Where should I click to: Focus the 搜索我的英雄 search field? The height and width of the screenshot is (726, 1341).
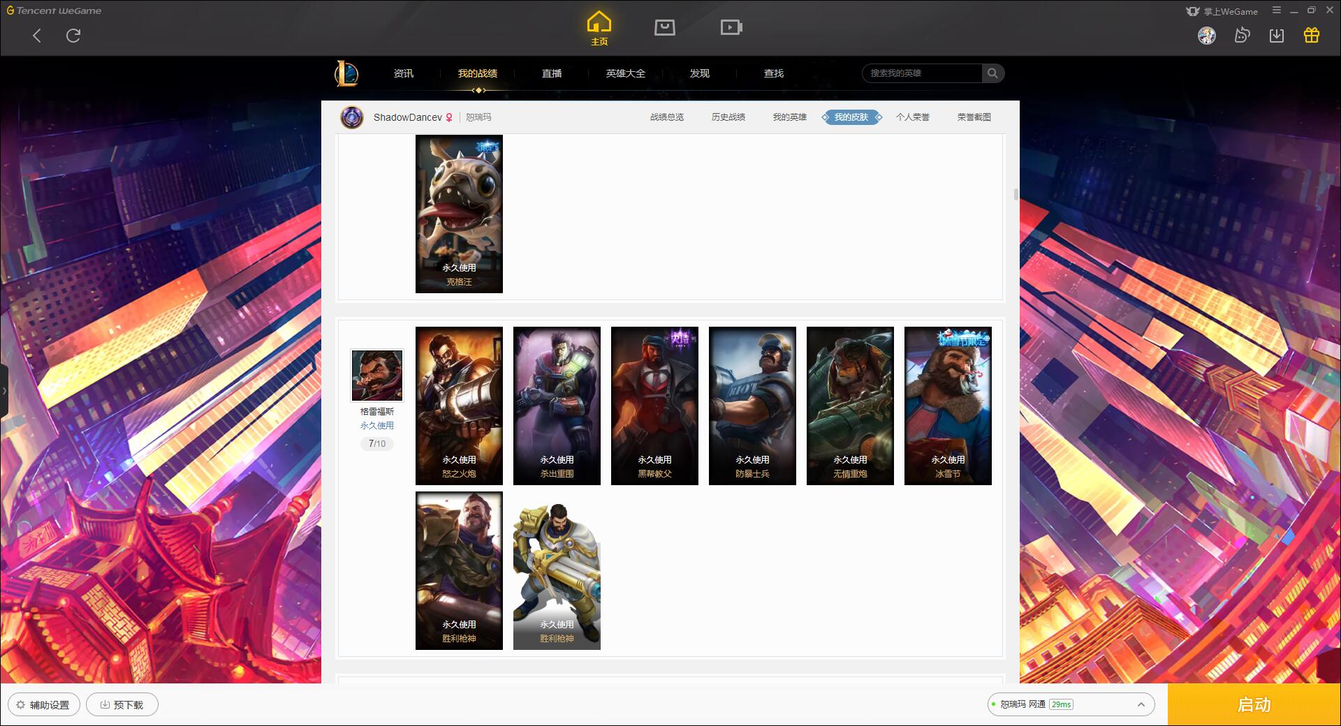click(x=923, y=73)
